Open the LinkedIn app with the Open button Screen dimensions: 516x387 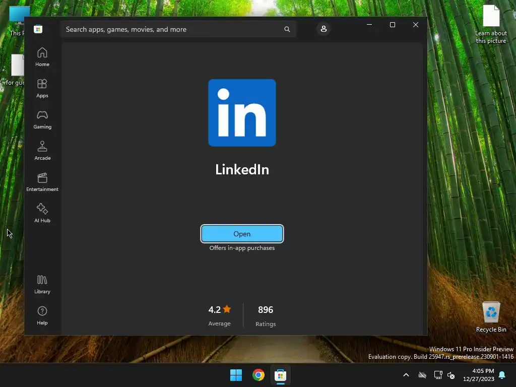coord(242,234)
